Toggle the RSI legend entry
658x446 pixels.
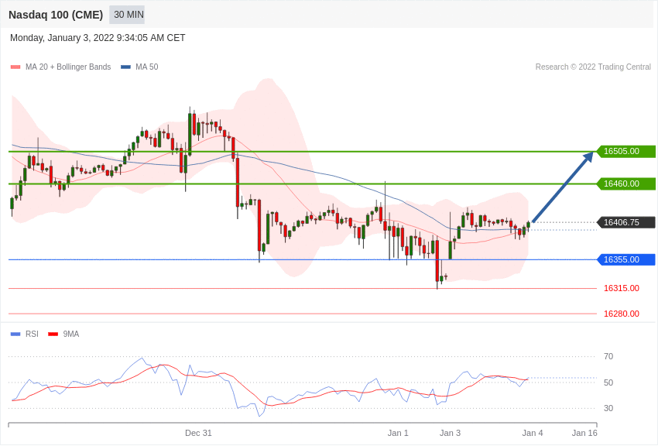(x=25, y=334)
